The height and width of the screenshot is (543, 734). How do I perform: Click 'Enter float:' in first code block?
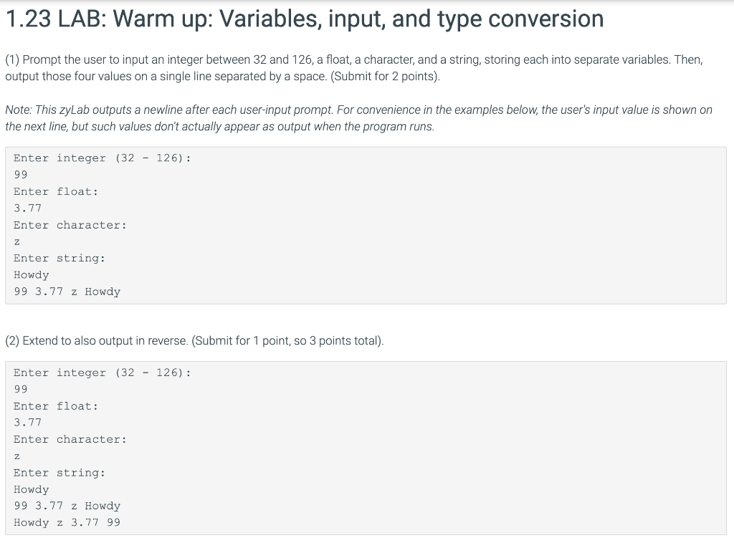56,191
